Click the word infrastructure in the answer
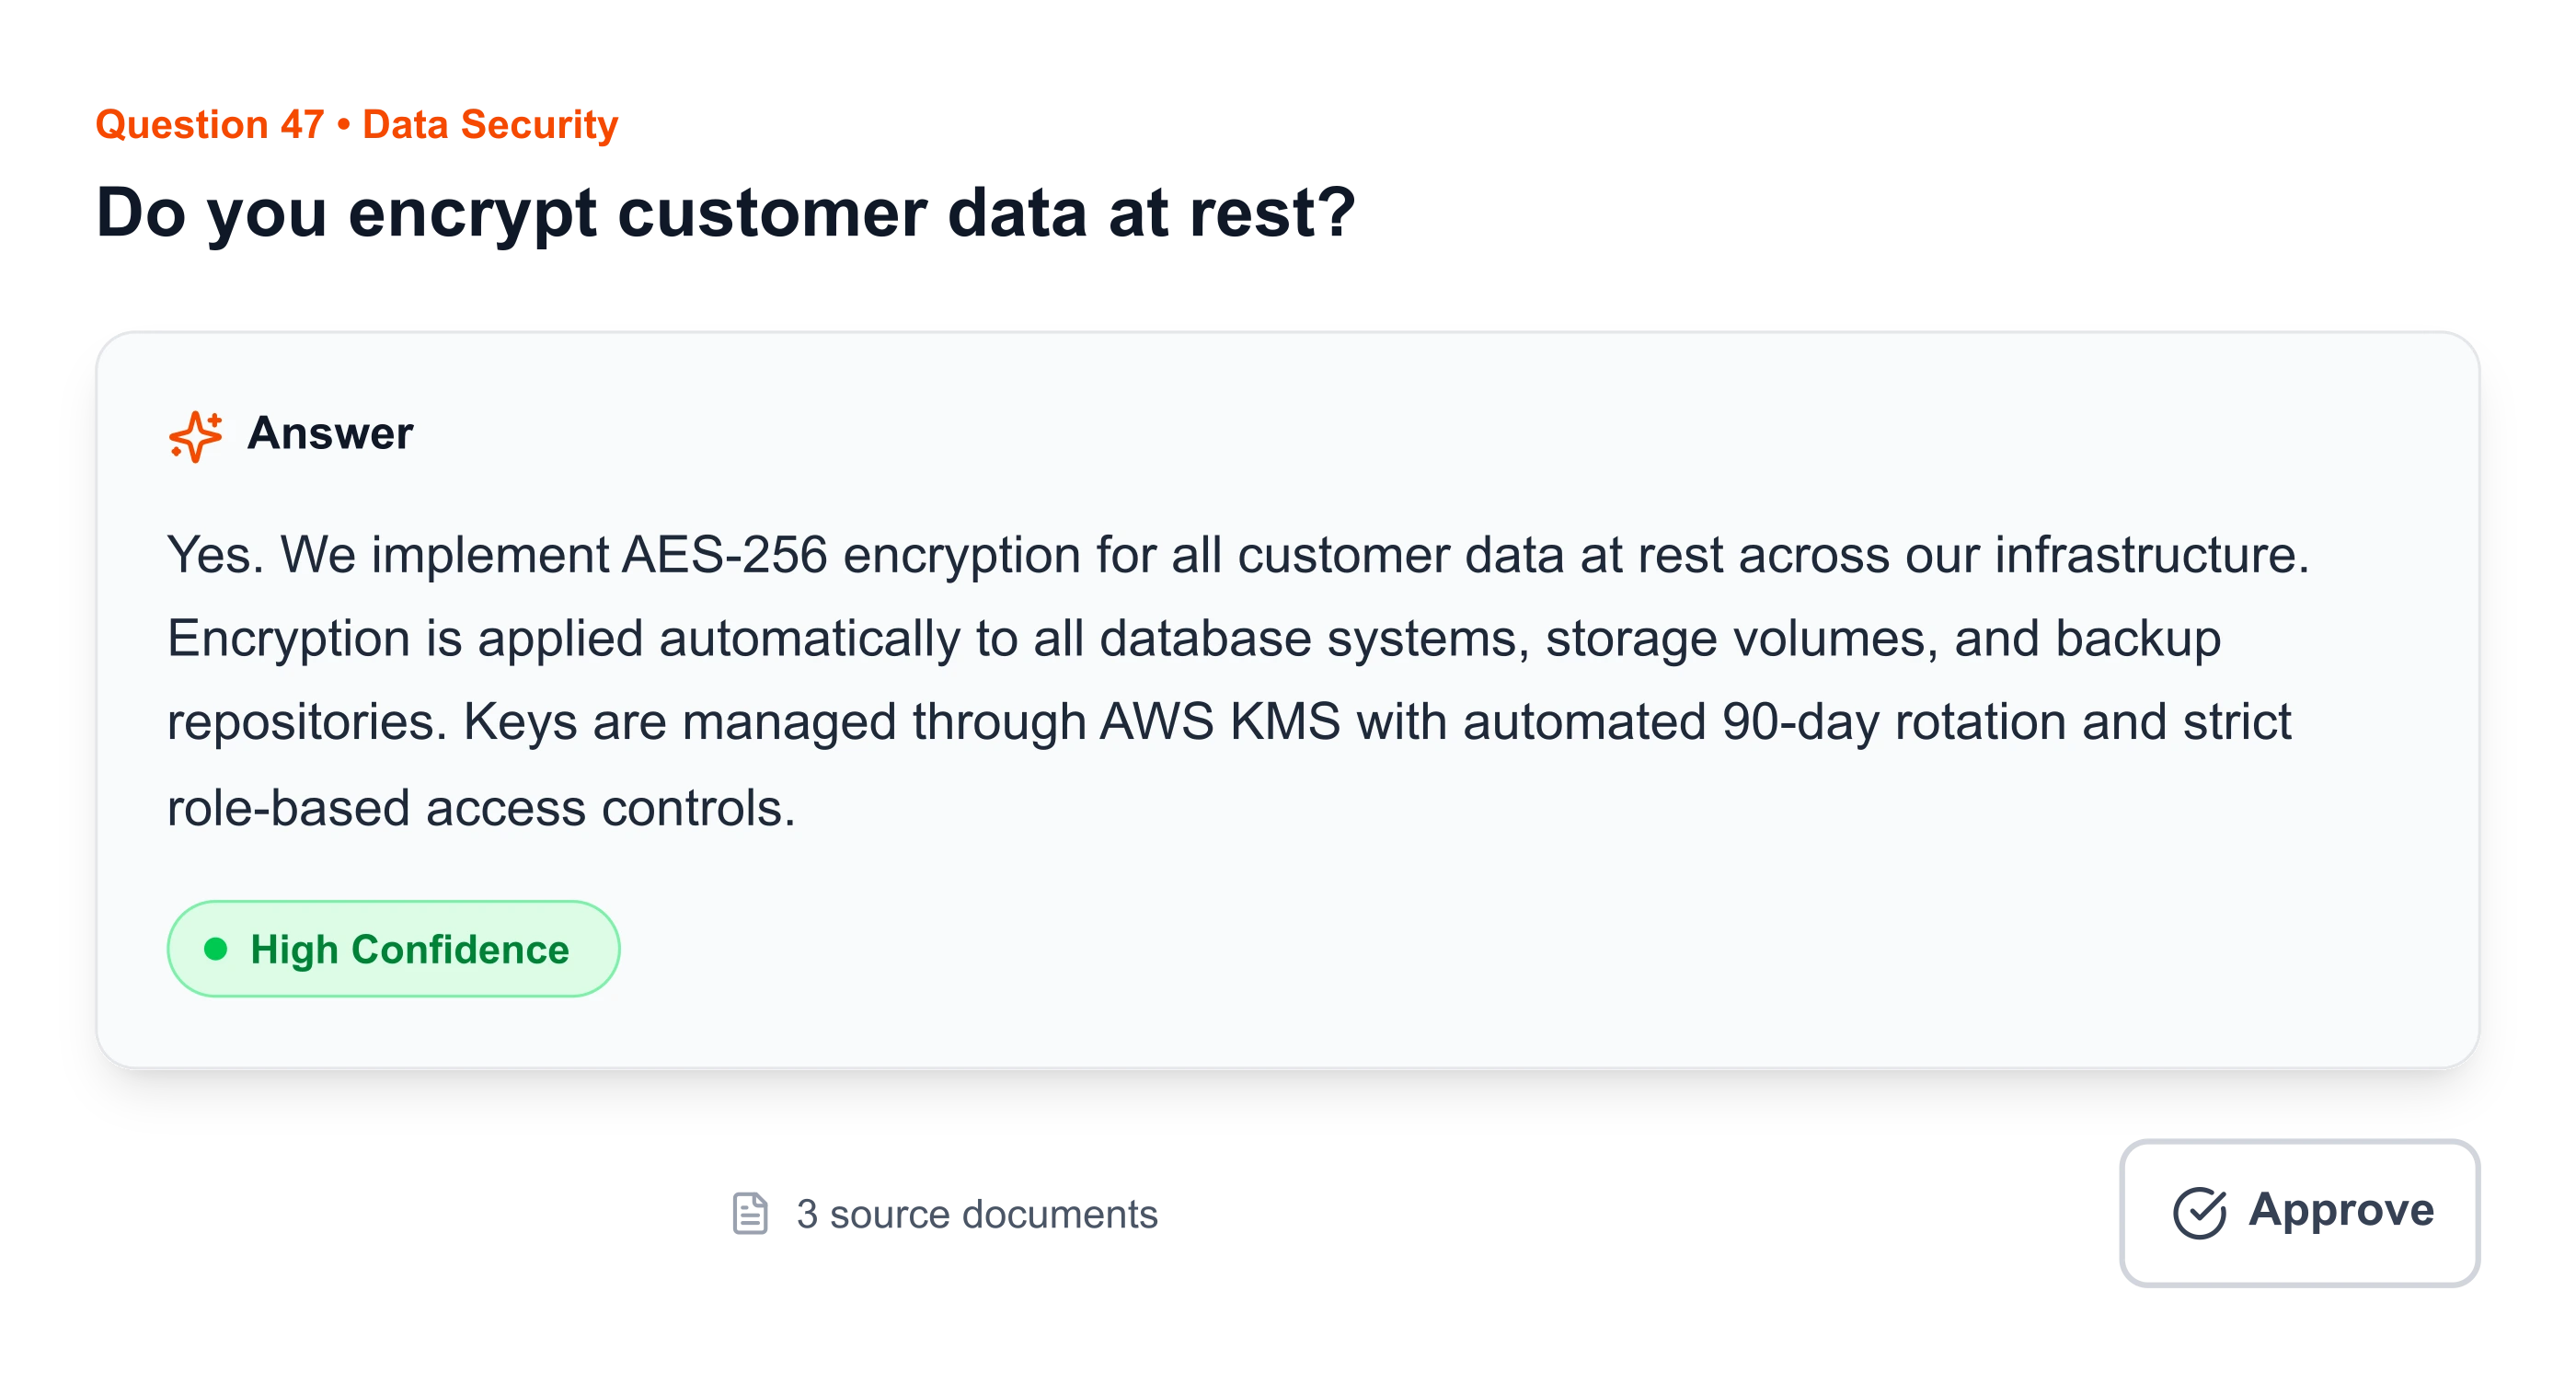2576x1383 pixels. click(2150, 555)
